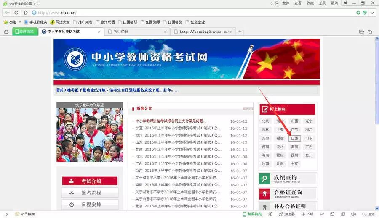This screenshot has height=218, width=379.
Task: Open the 收藏 menu in title bar
Action: click(x=310, y=3)
